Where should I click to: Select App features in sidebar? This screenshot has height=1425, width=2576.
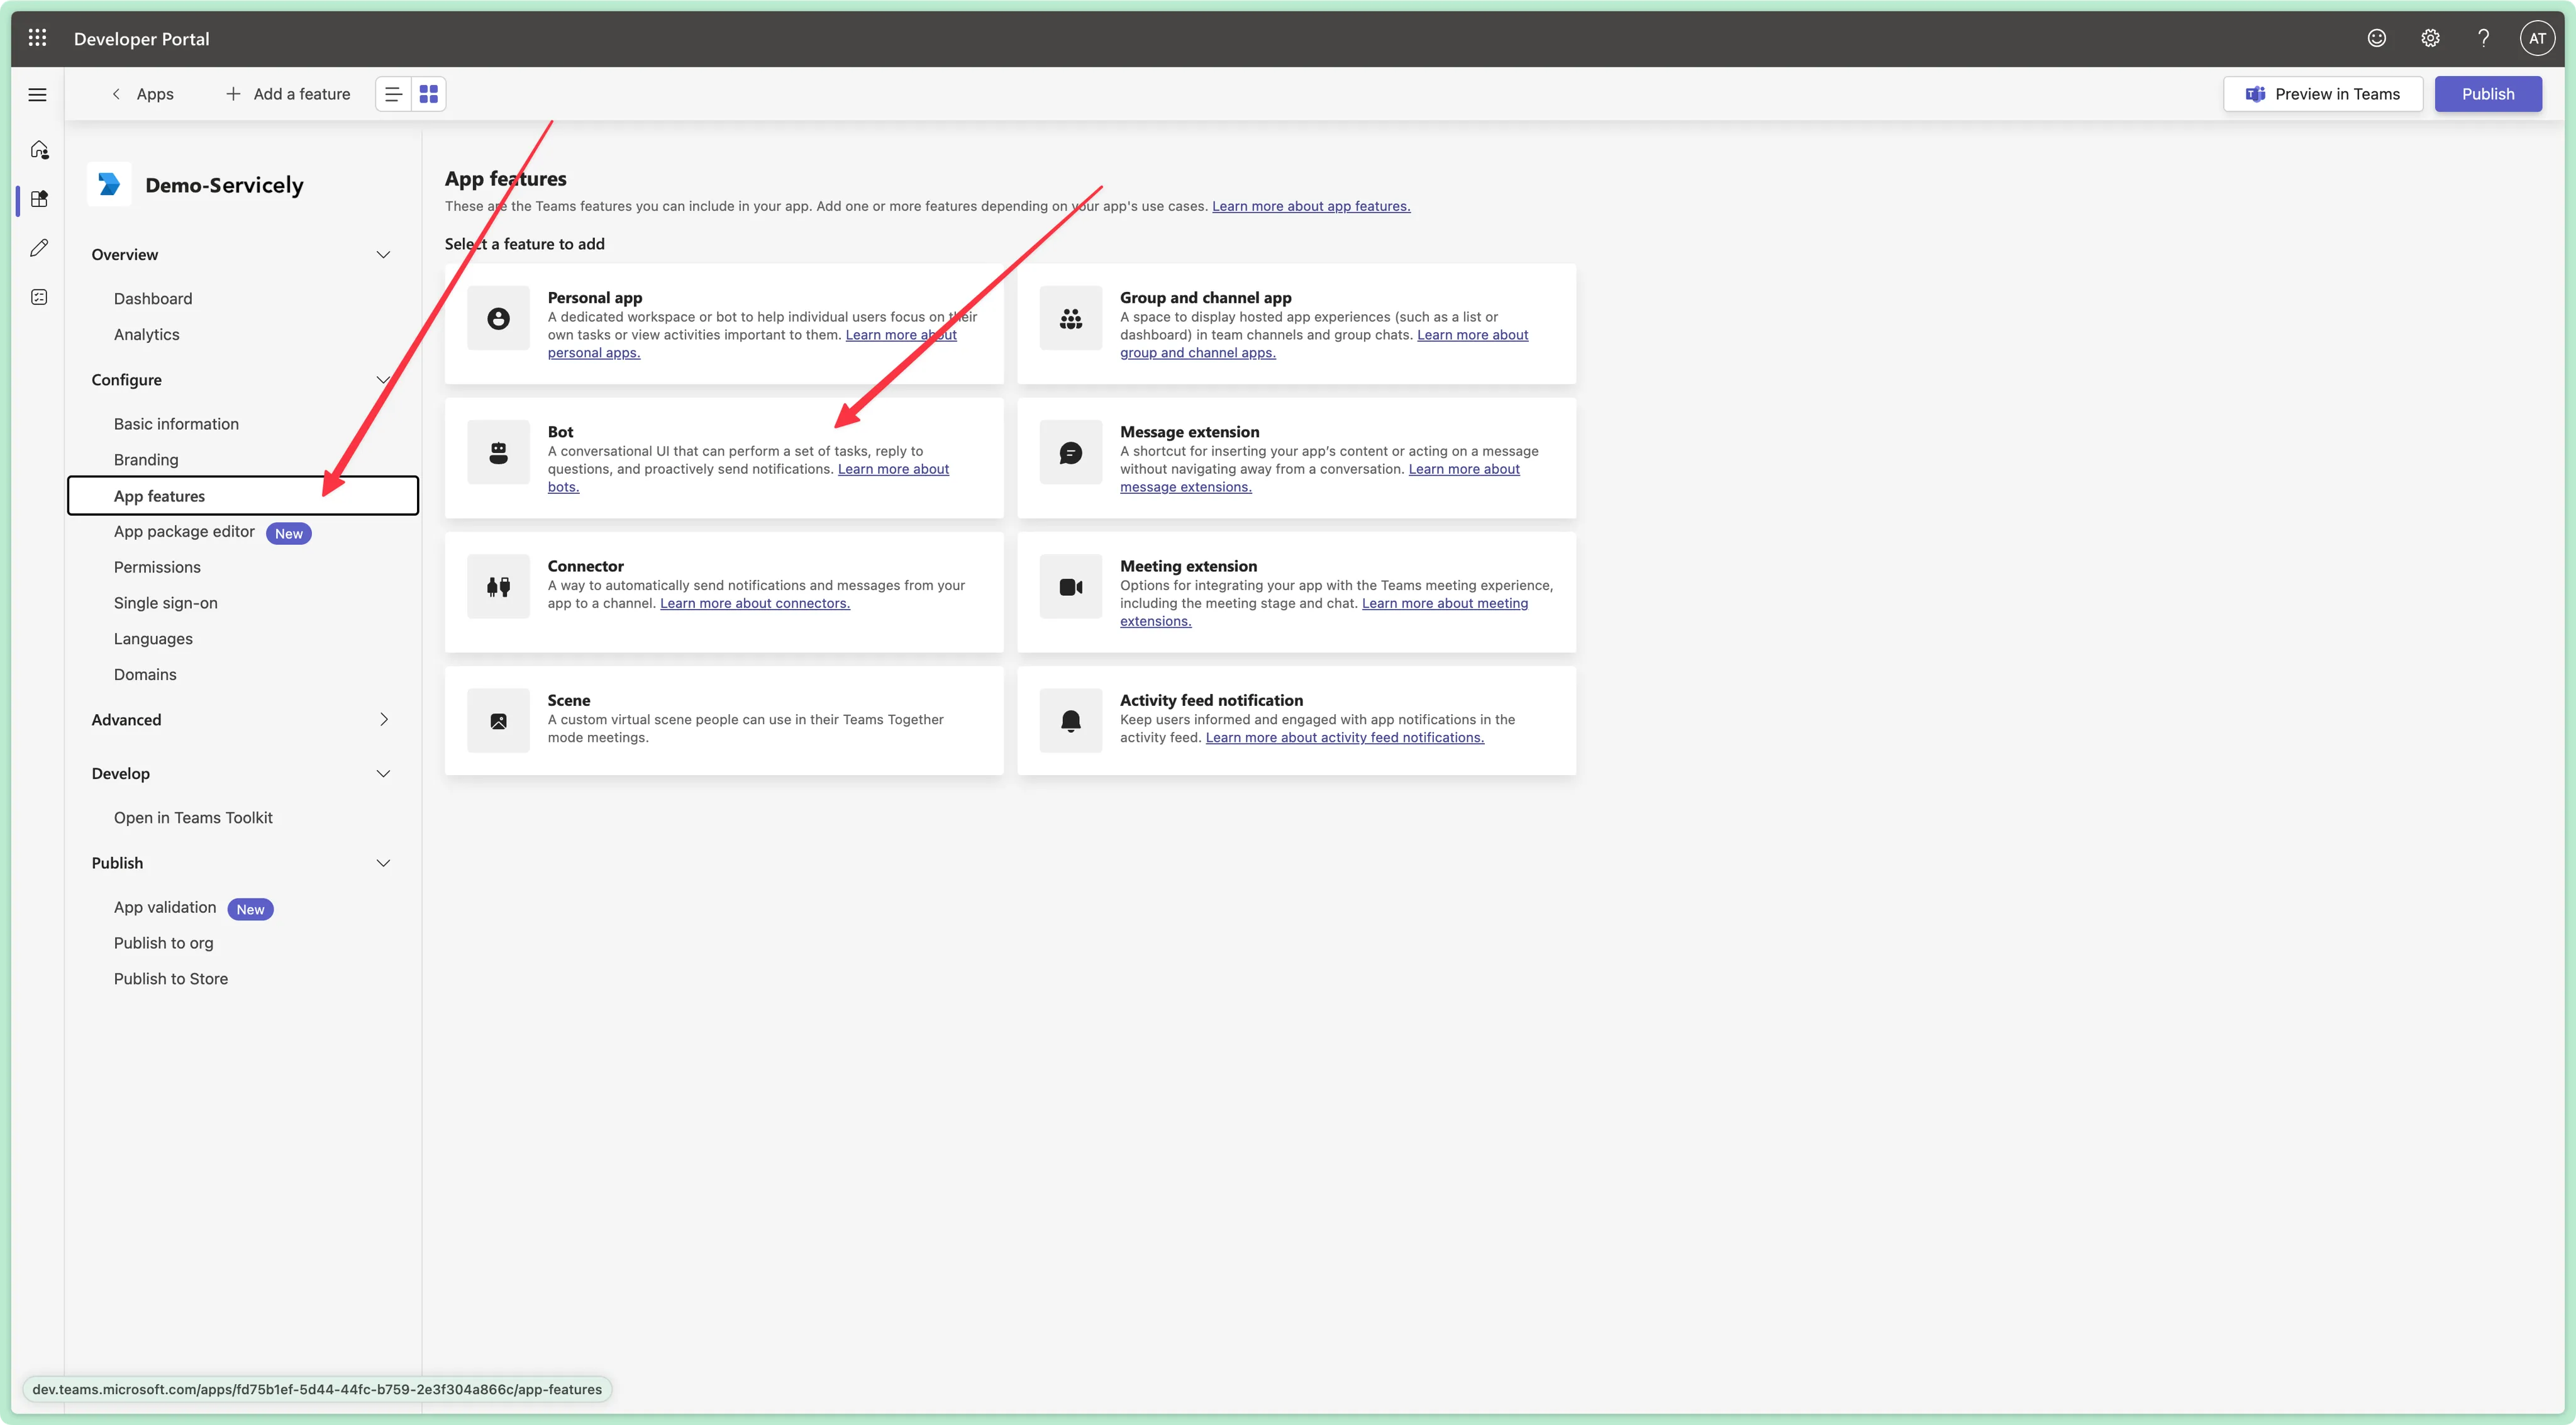pyautogui.click(x=243, y=495)
